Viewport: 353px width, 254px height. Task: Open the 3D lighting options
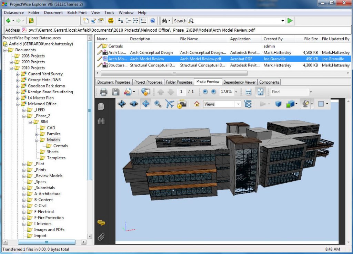click(305, 104)
